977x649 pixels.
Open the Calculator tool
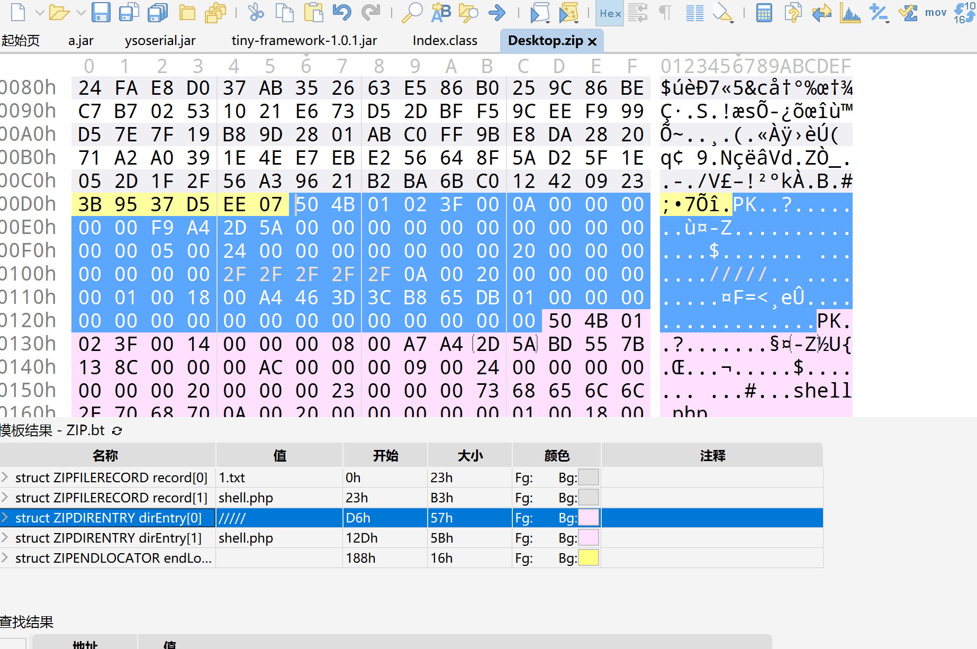click(764, 12)
